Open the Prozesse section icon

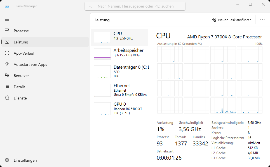[x=7, y=31]
